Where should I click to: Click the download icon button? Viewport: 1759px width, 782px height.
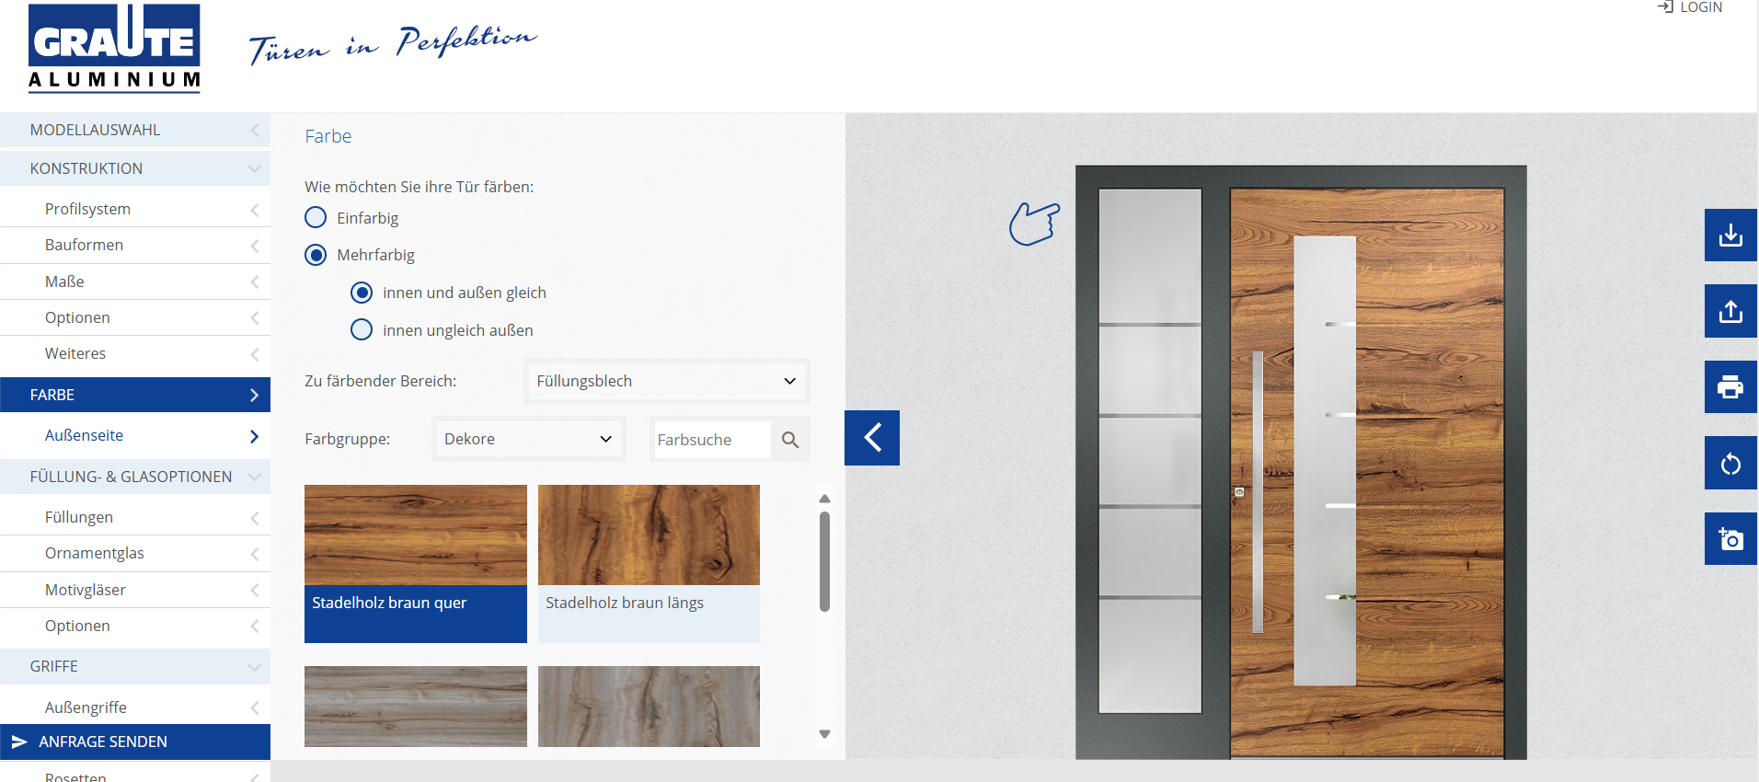1730,236
